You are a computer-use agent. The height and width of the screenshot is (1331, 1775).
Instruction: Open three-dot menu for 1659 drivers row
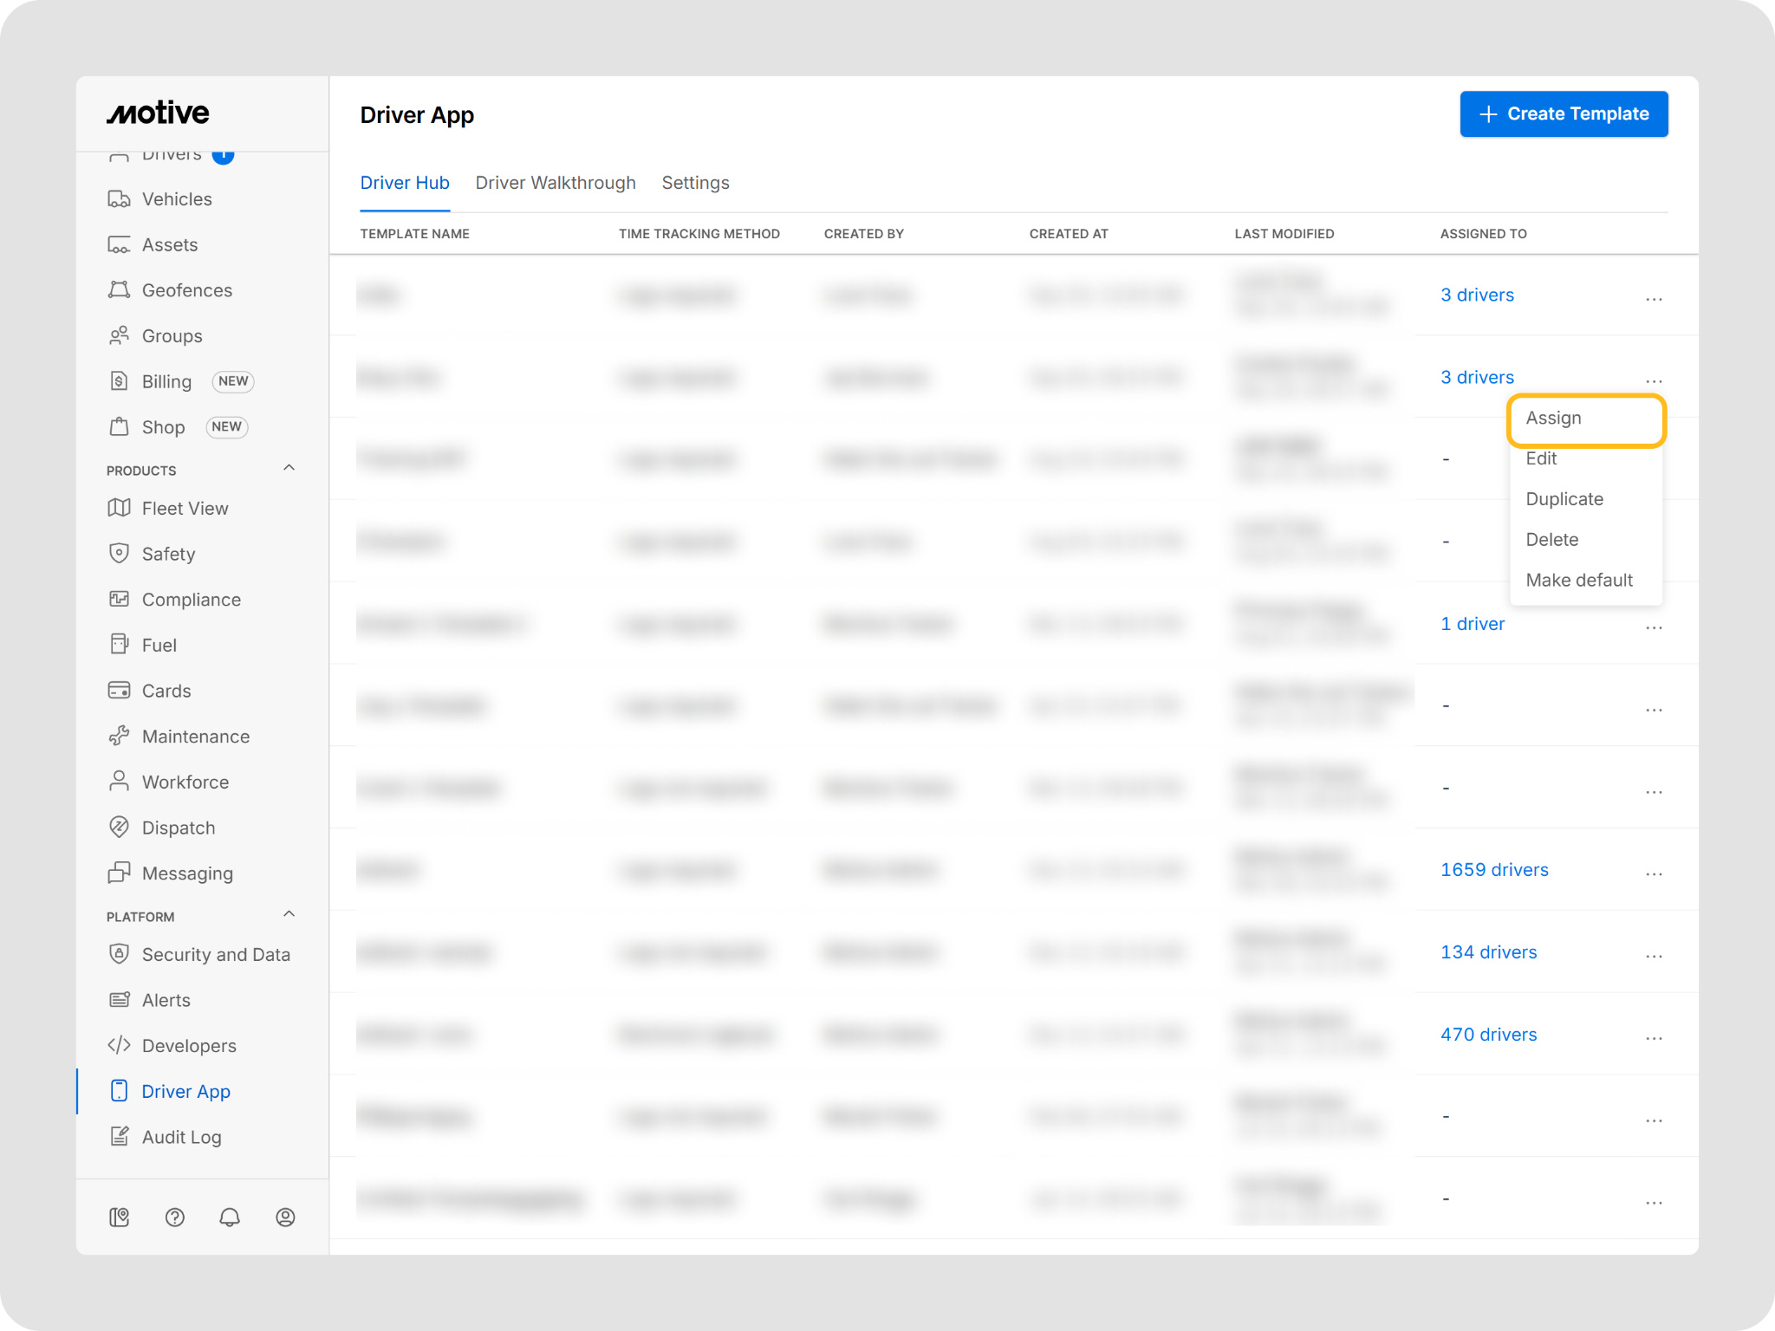point(1654,873)
